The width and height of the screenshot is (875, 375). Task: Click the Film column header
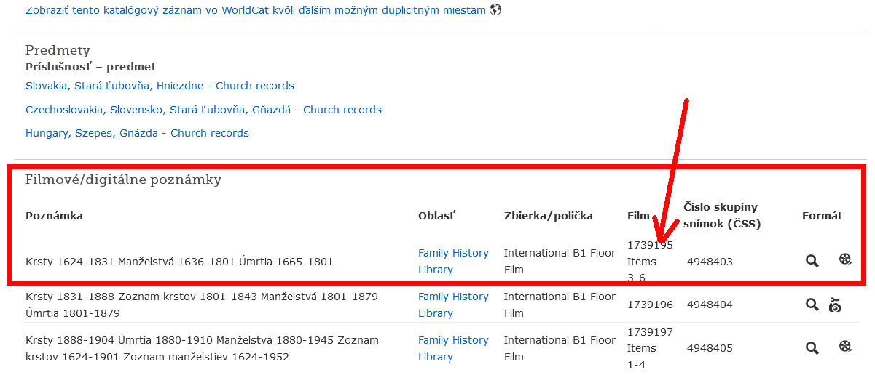pos(638,216)
